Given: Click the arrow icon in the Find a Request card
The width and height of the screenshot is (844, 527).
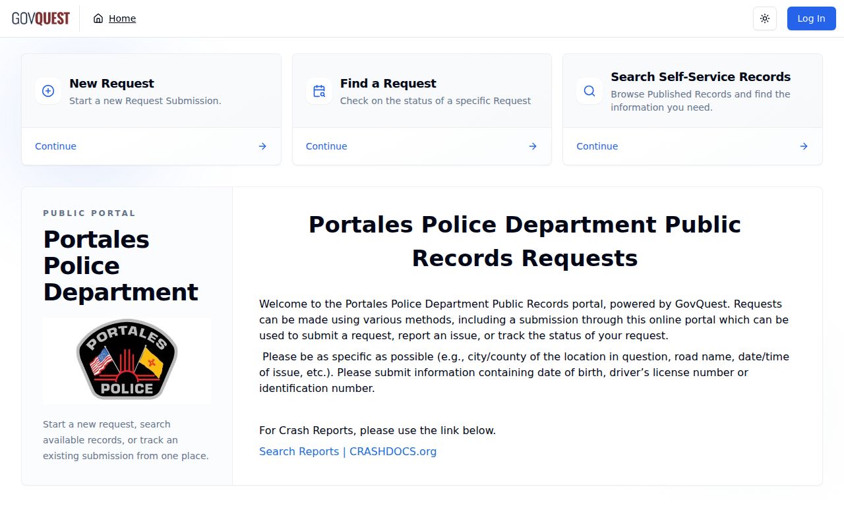Looking at the screenshot, I should 533,146.
